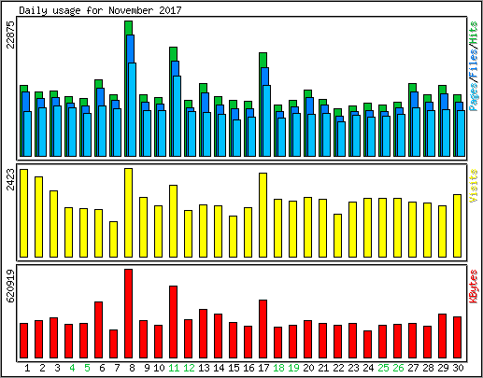Click day label 29 on the x-axis
This screenshot has width=483, height=378.
[443, 368]
